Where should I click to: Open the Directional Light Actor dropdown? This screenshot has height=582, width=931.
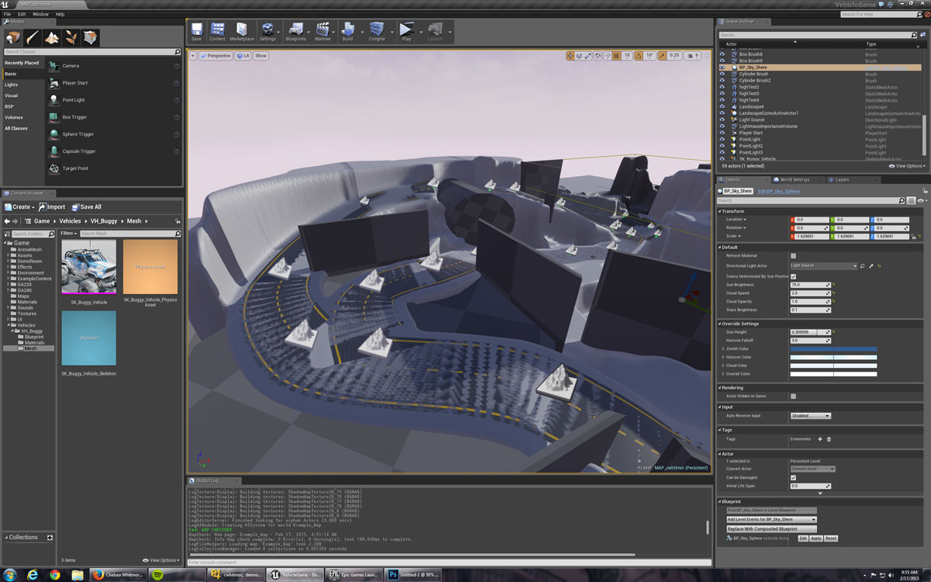(x=823, y=265)
